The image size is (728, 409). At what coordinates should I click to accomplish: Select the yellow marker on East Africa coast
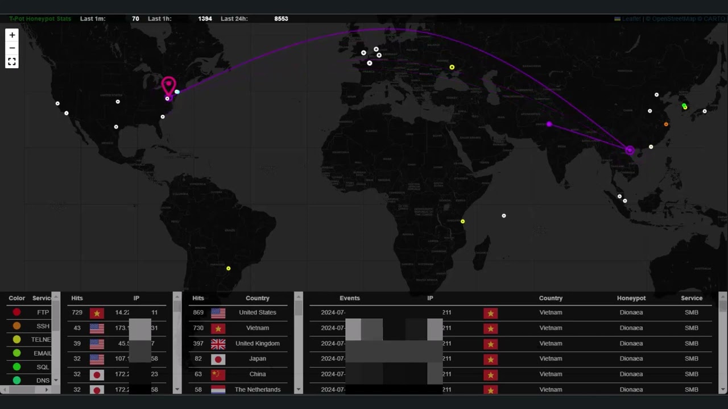coord(462,222)
